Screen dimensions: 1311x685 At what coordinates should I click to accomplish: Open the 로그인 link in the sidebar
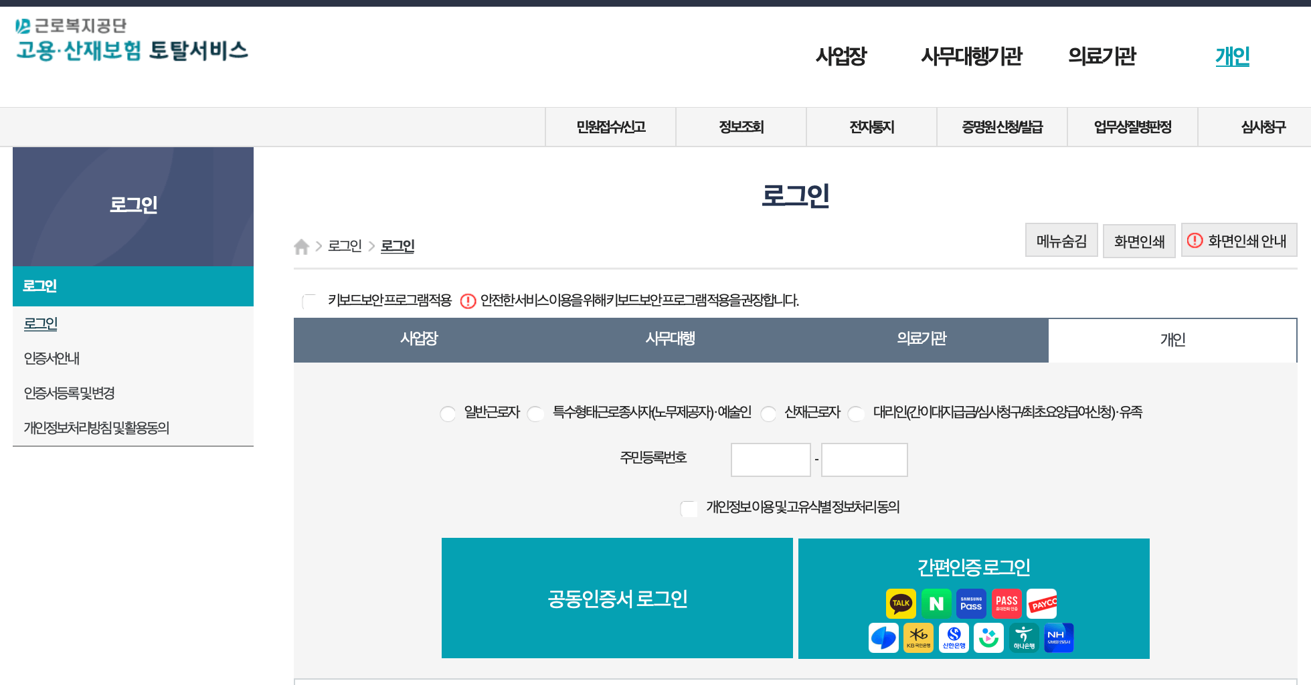tap(41, 324)
